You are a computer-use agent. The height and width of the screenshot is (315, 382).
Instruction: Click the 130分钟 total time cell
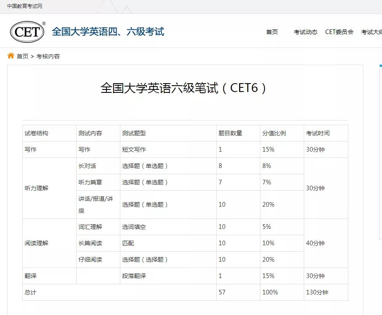(x=317, y=292)
